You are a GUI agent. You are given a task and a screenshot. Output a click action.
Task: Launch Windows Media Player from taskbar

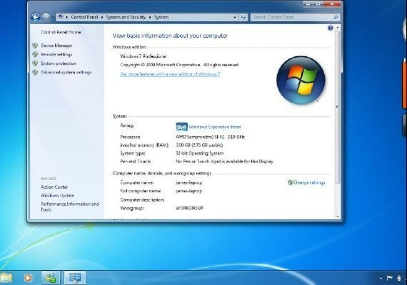(x=28, y=278)
